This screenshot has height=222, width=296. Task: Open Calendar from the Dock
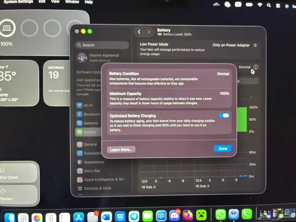pos(51,218)
